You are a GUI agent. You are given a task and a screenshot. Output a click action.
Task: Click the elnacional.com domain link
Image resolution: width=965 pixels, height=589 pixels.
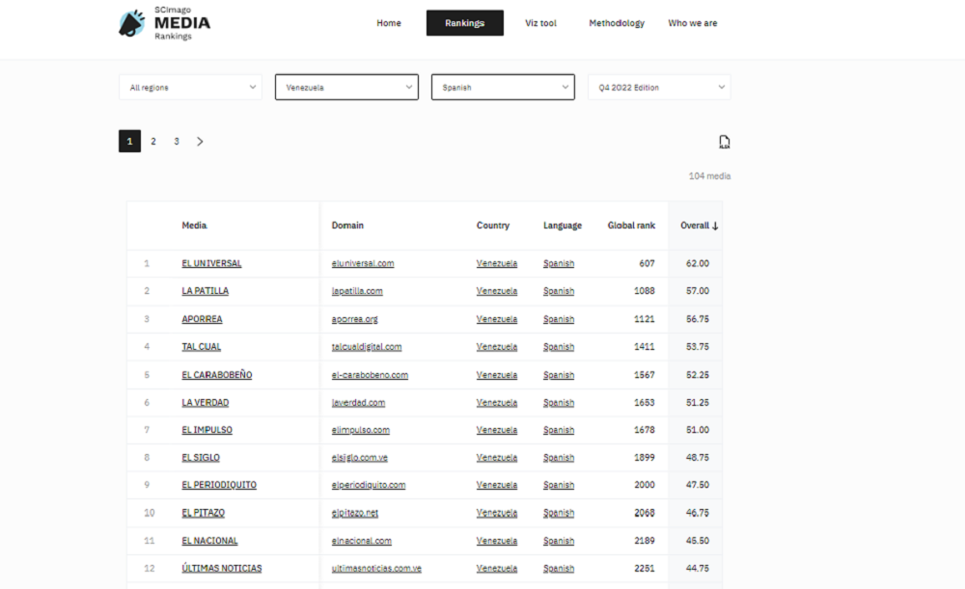click(x=362, y=541)
